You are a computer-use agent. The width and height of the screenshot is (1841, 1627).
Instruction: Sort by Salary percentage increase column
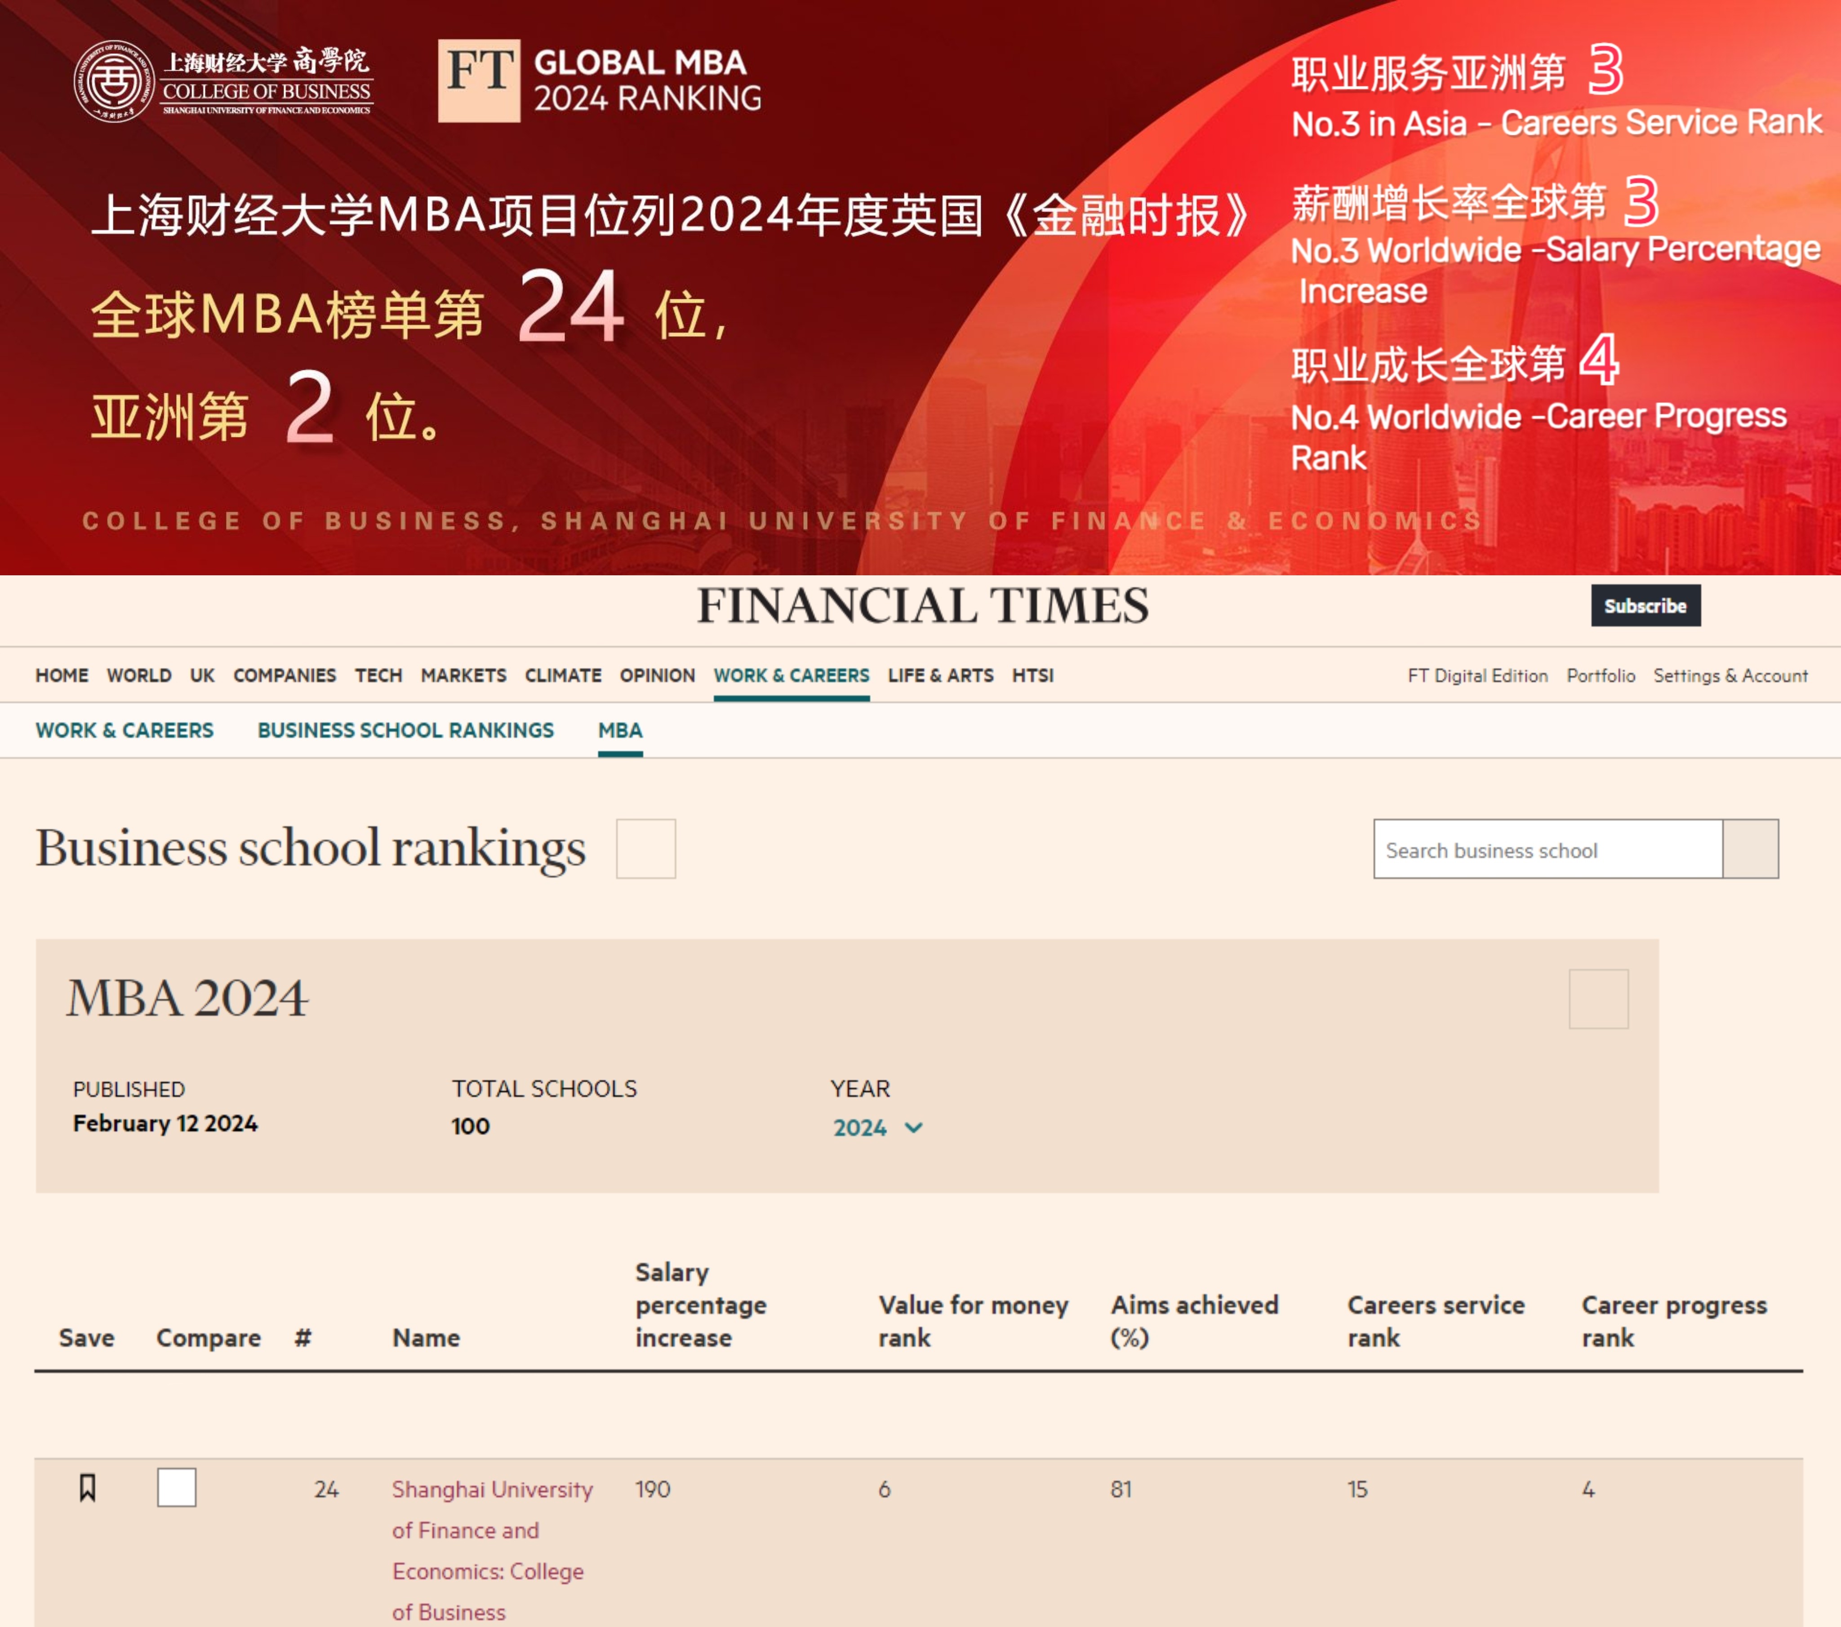click(x=701, y=1304)
